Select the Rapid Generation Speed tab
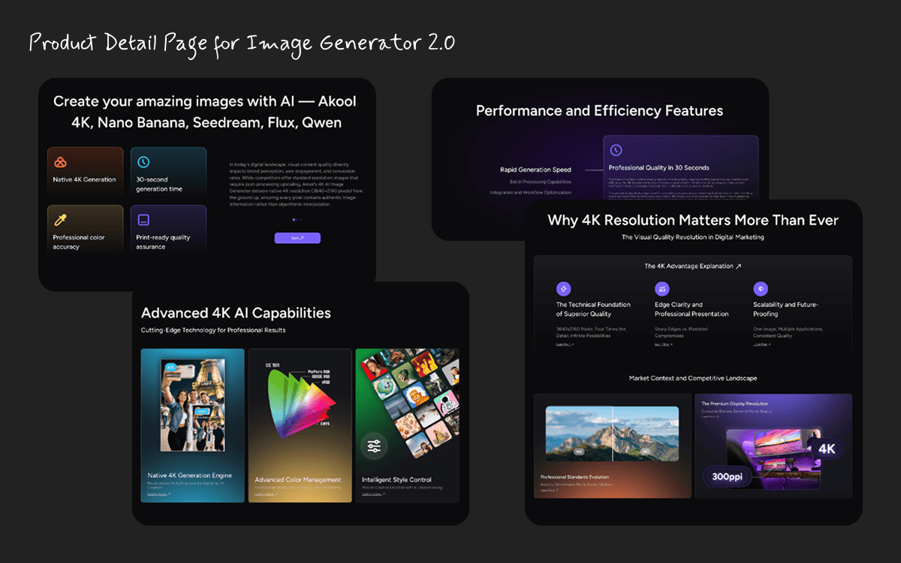The image size is (901, 563). 535,170
